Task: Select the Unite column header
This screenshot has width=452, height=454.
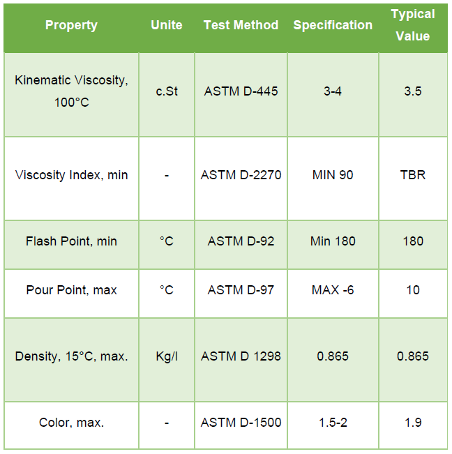Action: pos(167,28)
